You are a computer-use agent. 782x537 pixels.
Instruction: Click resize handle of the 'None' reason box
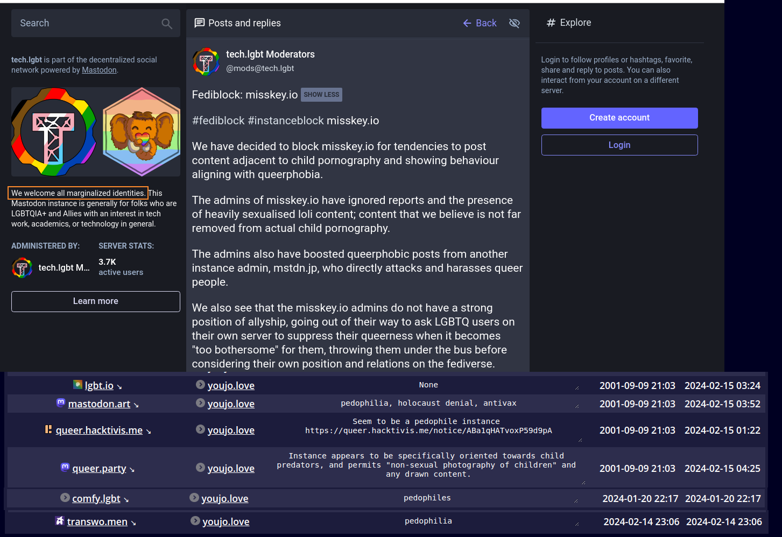pyautogui.click(x=577, y=387)
